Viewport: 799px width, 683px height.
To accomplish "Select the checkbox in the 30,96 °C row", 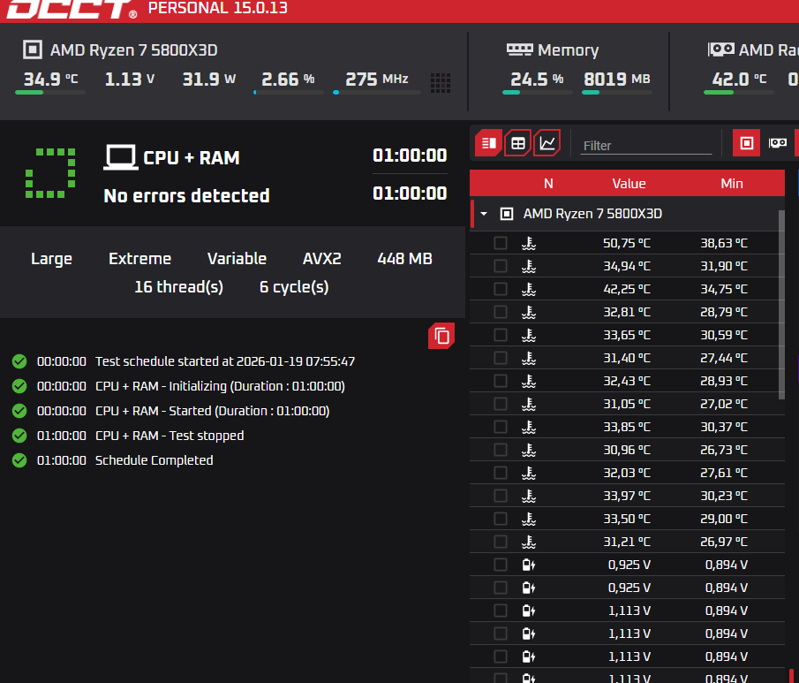I will point(501,450).
